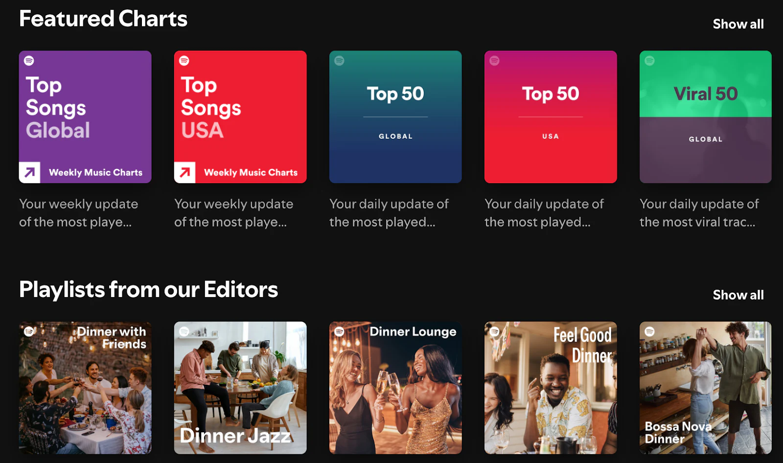Click Spotify logo on Dinner with Friends cover

pyautogui.click(x=29, y=331)
